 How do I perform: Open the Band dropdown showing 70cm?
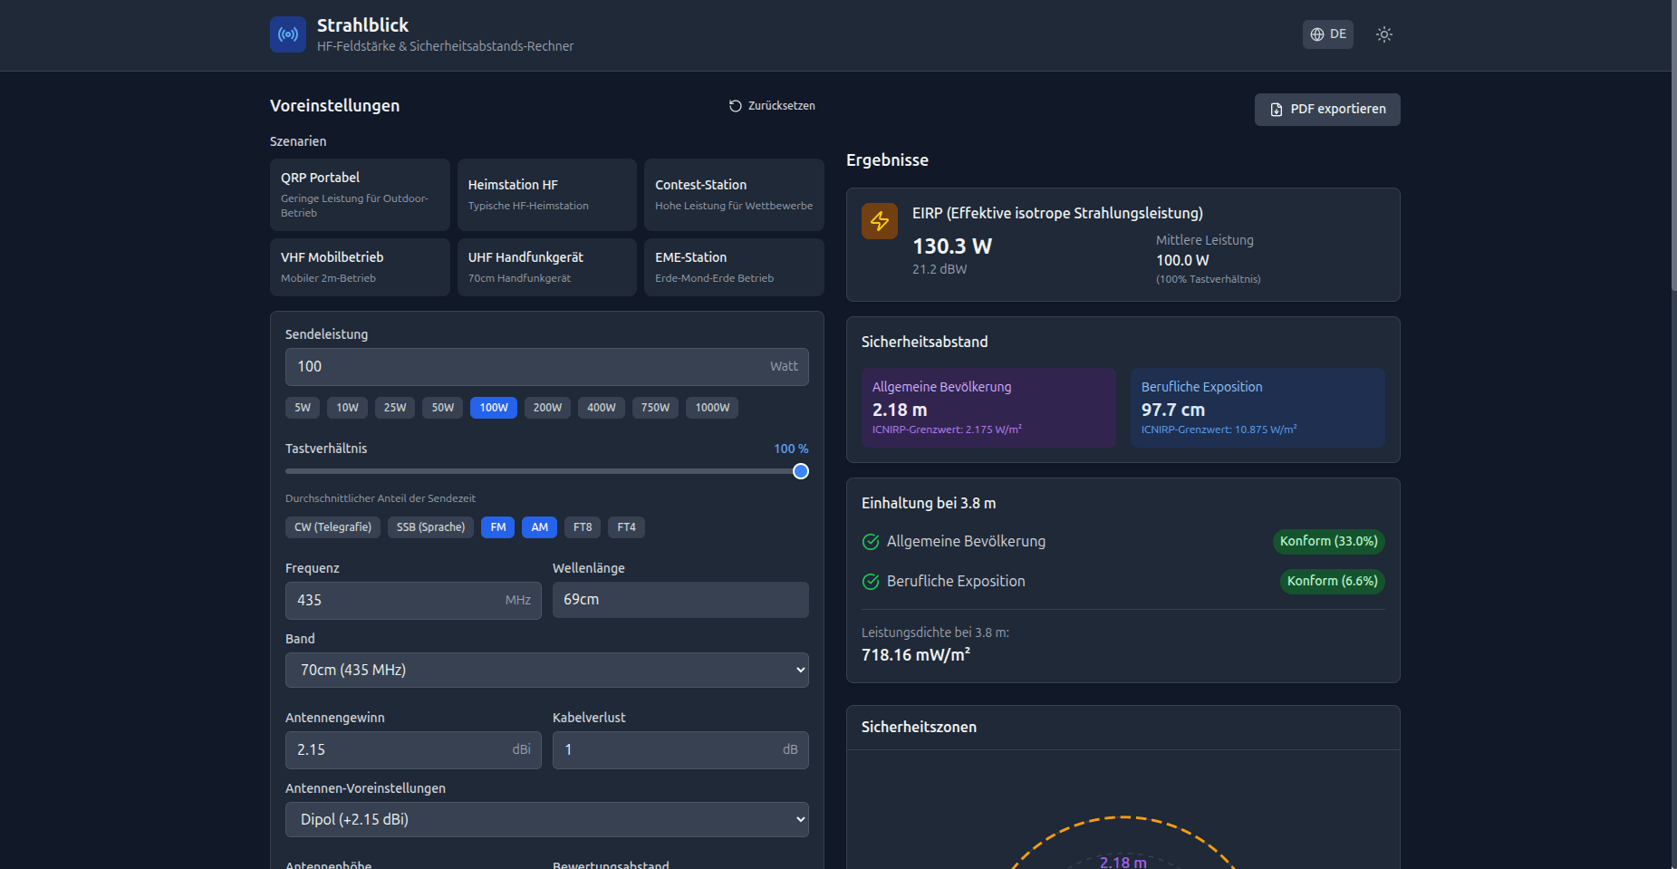[x=546, y=671]
